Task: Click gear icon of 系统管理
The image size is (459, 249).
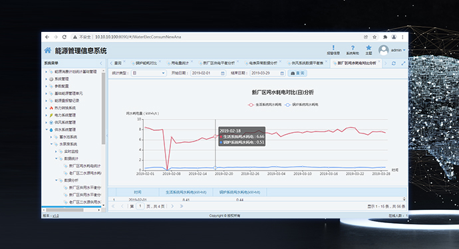Action: click(51, 79)
